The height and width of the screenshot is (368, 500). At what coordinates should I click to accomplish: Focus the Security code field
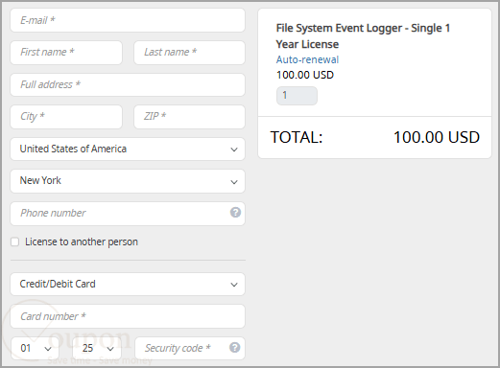coord(190,348)
